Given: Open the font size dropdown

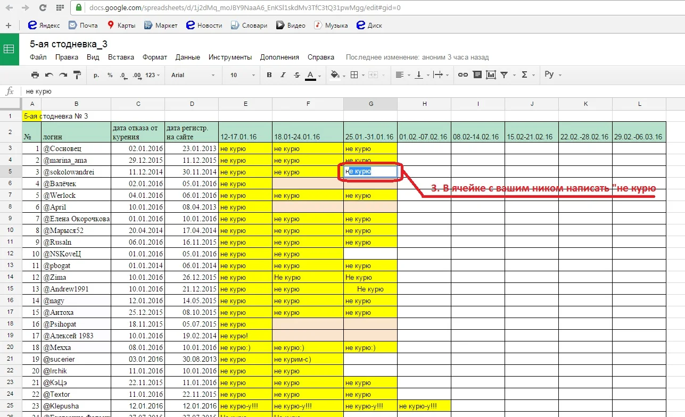Looking at the screenshot, I should pyautogui.click(x=241, y=75).
